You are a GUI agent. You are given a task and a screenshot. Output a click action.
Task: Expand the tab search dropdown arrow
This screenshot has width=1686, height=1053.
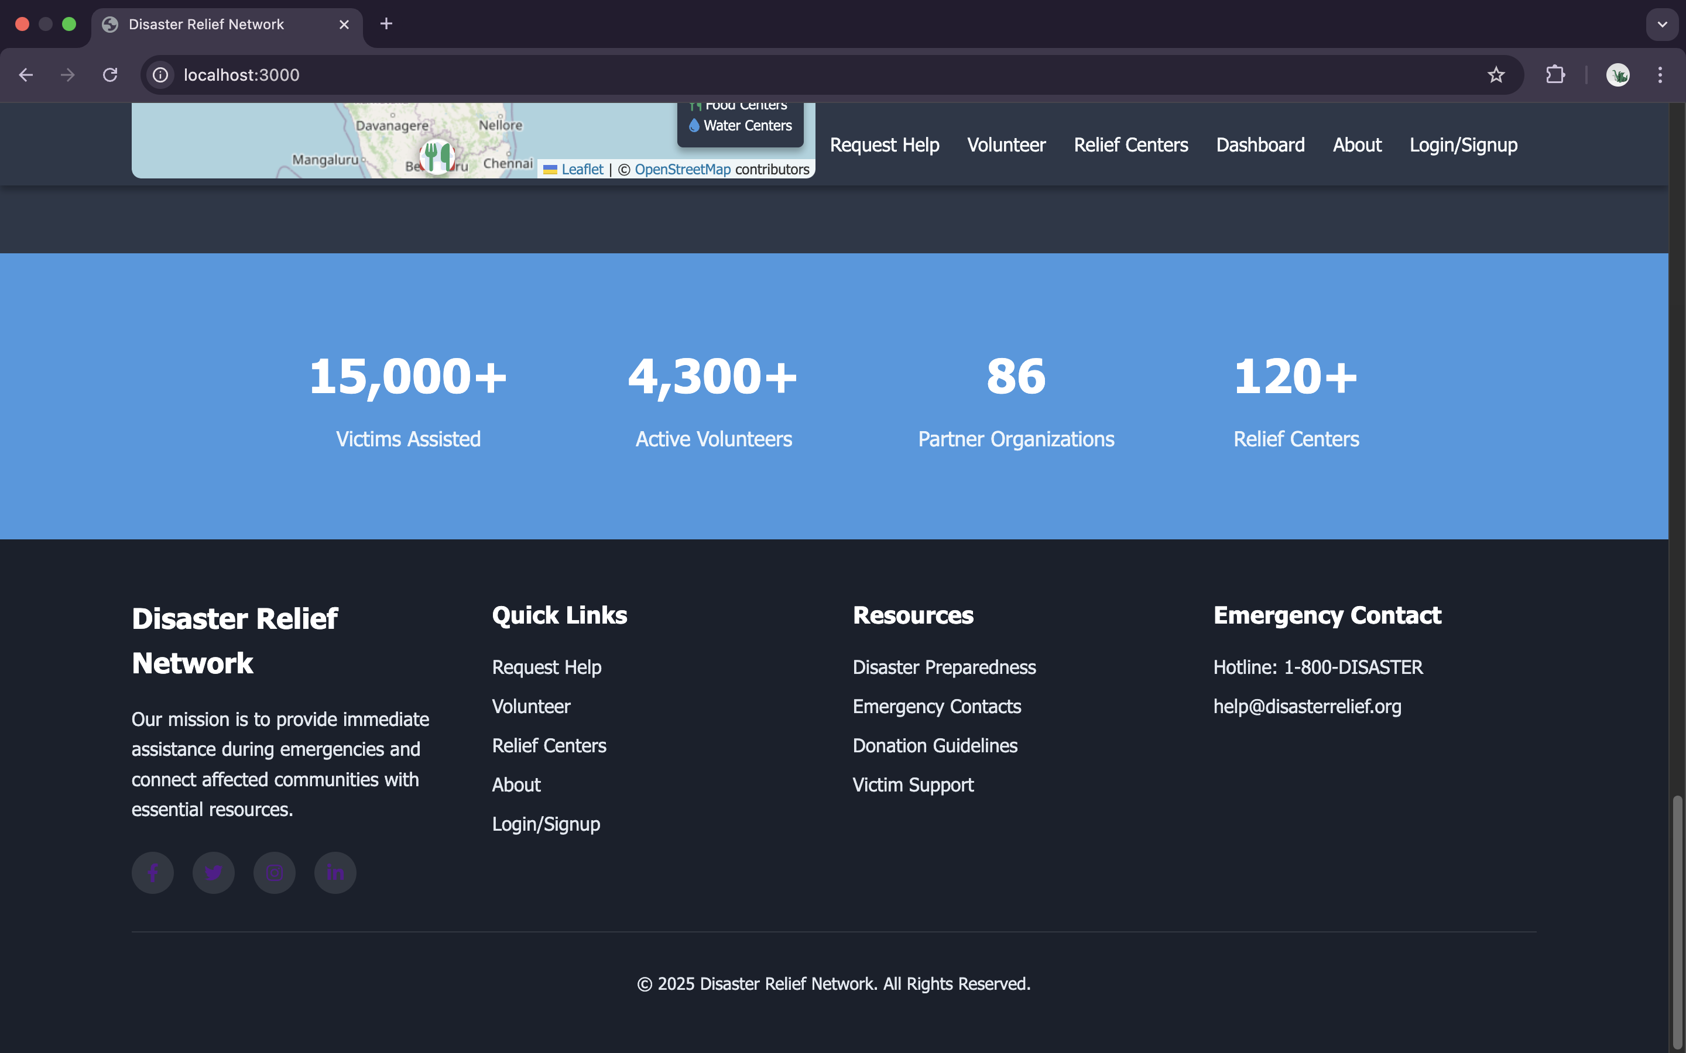(1663, 25)
